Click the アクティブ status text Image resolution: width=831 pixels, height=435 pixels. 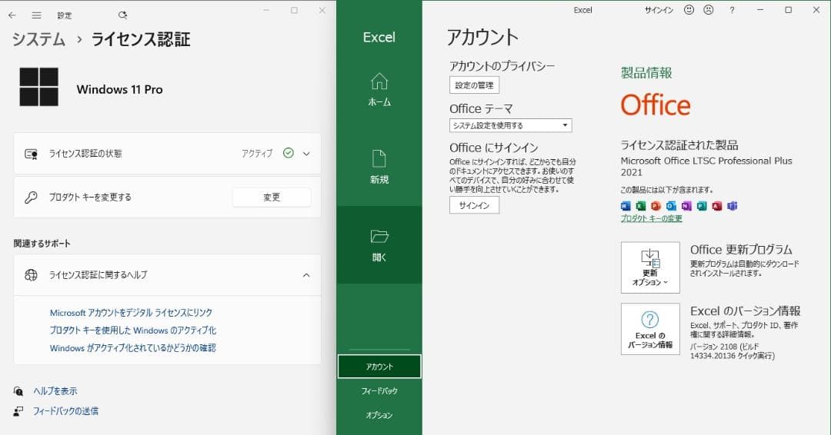257,154
